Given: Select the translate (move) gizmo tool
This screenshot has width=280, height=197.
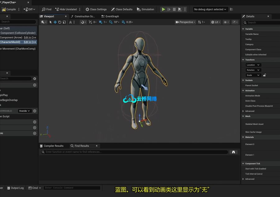Looking at the screenshot, I should tap(55, 22).
